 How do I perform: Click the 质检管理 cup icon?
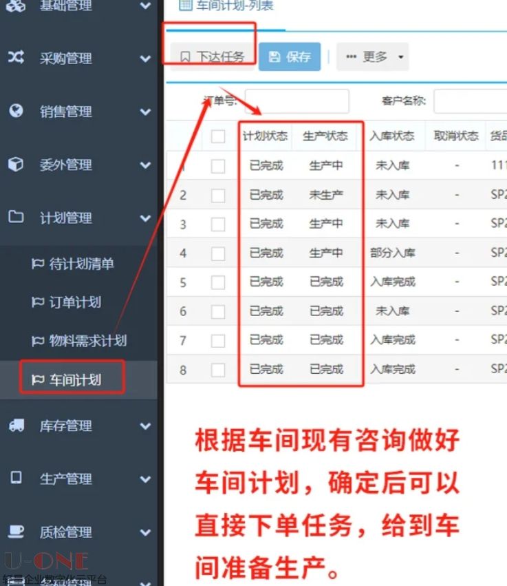[x=16, y=531]
